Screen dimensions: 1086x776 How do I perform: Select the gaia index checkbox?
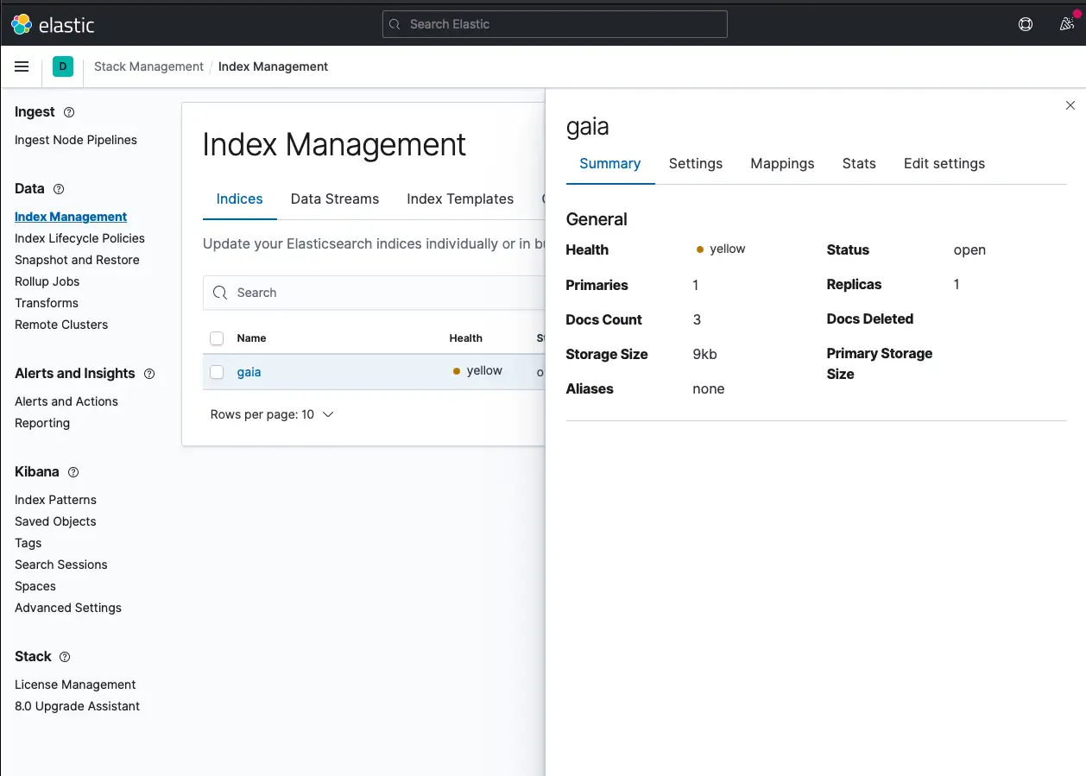pos(217,372)
